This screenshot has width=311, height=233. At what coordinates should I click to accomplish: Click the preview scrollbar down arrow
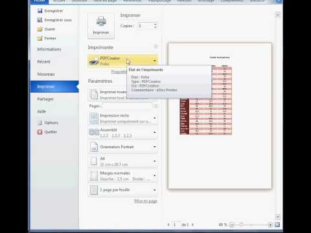pos(278,217)
